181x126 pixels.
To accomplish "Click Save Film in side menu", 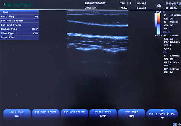I will tap(20, 37).
